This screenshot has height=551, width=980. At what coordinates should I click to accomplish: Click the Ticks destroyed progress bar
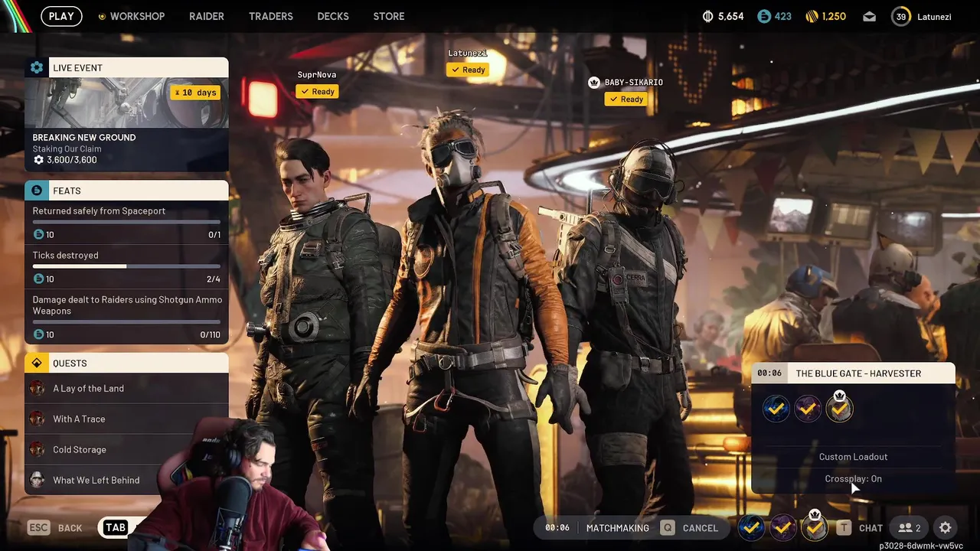(x=126, y=266)
